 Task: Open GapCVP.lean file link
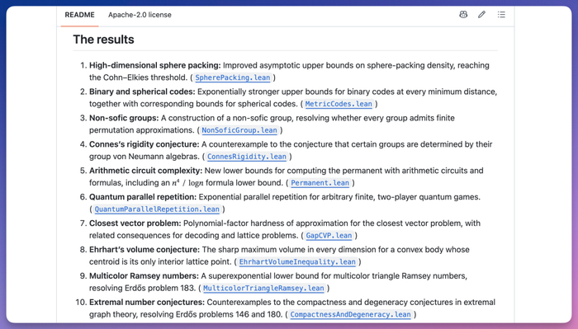point(329,236)
